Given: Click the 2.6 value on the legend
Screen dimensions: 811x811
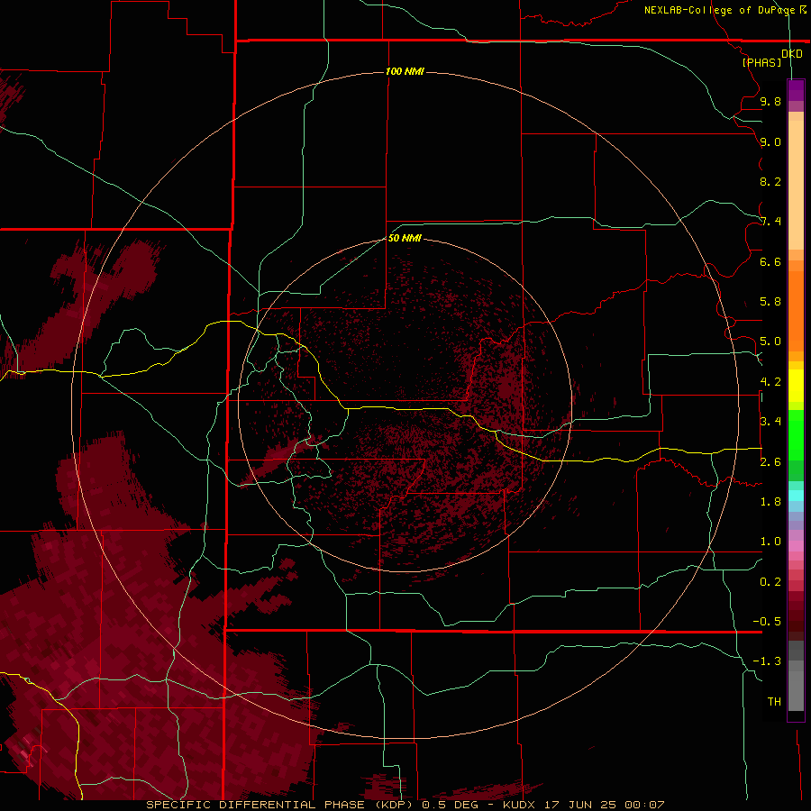Looking at the screenshot, I should pos(770,462).
